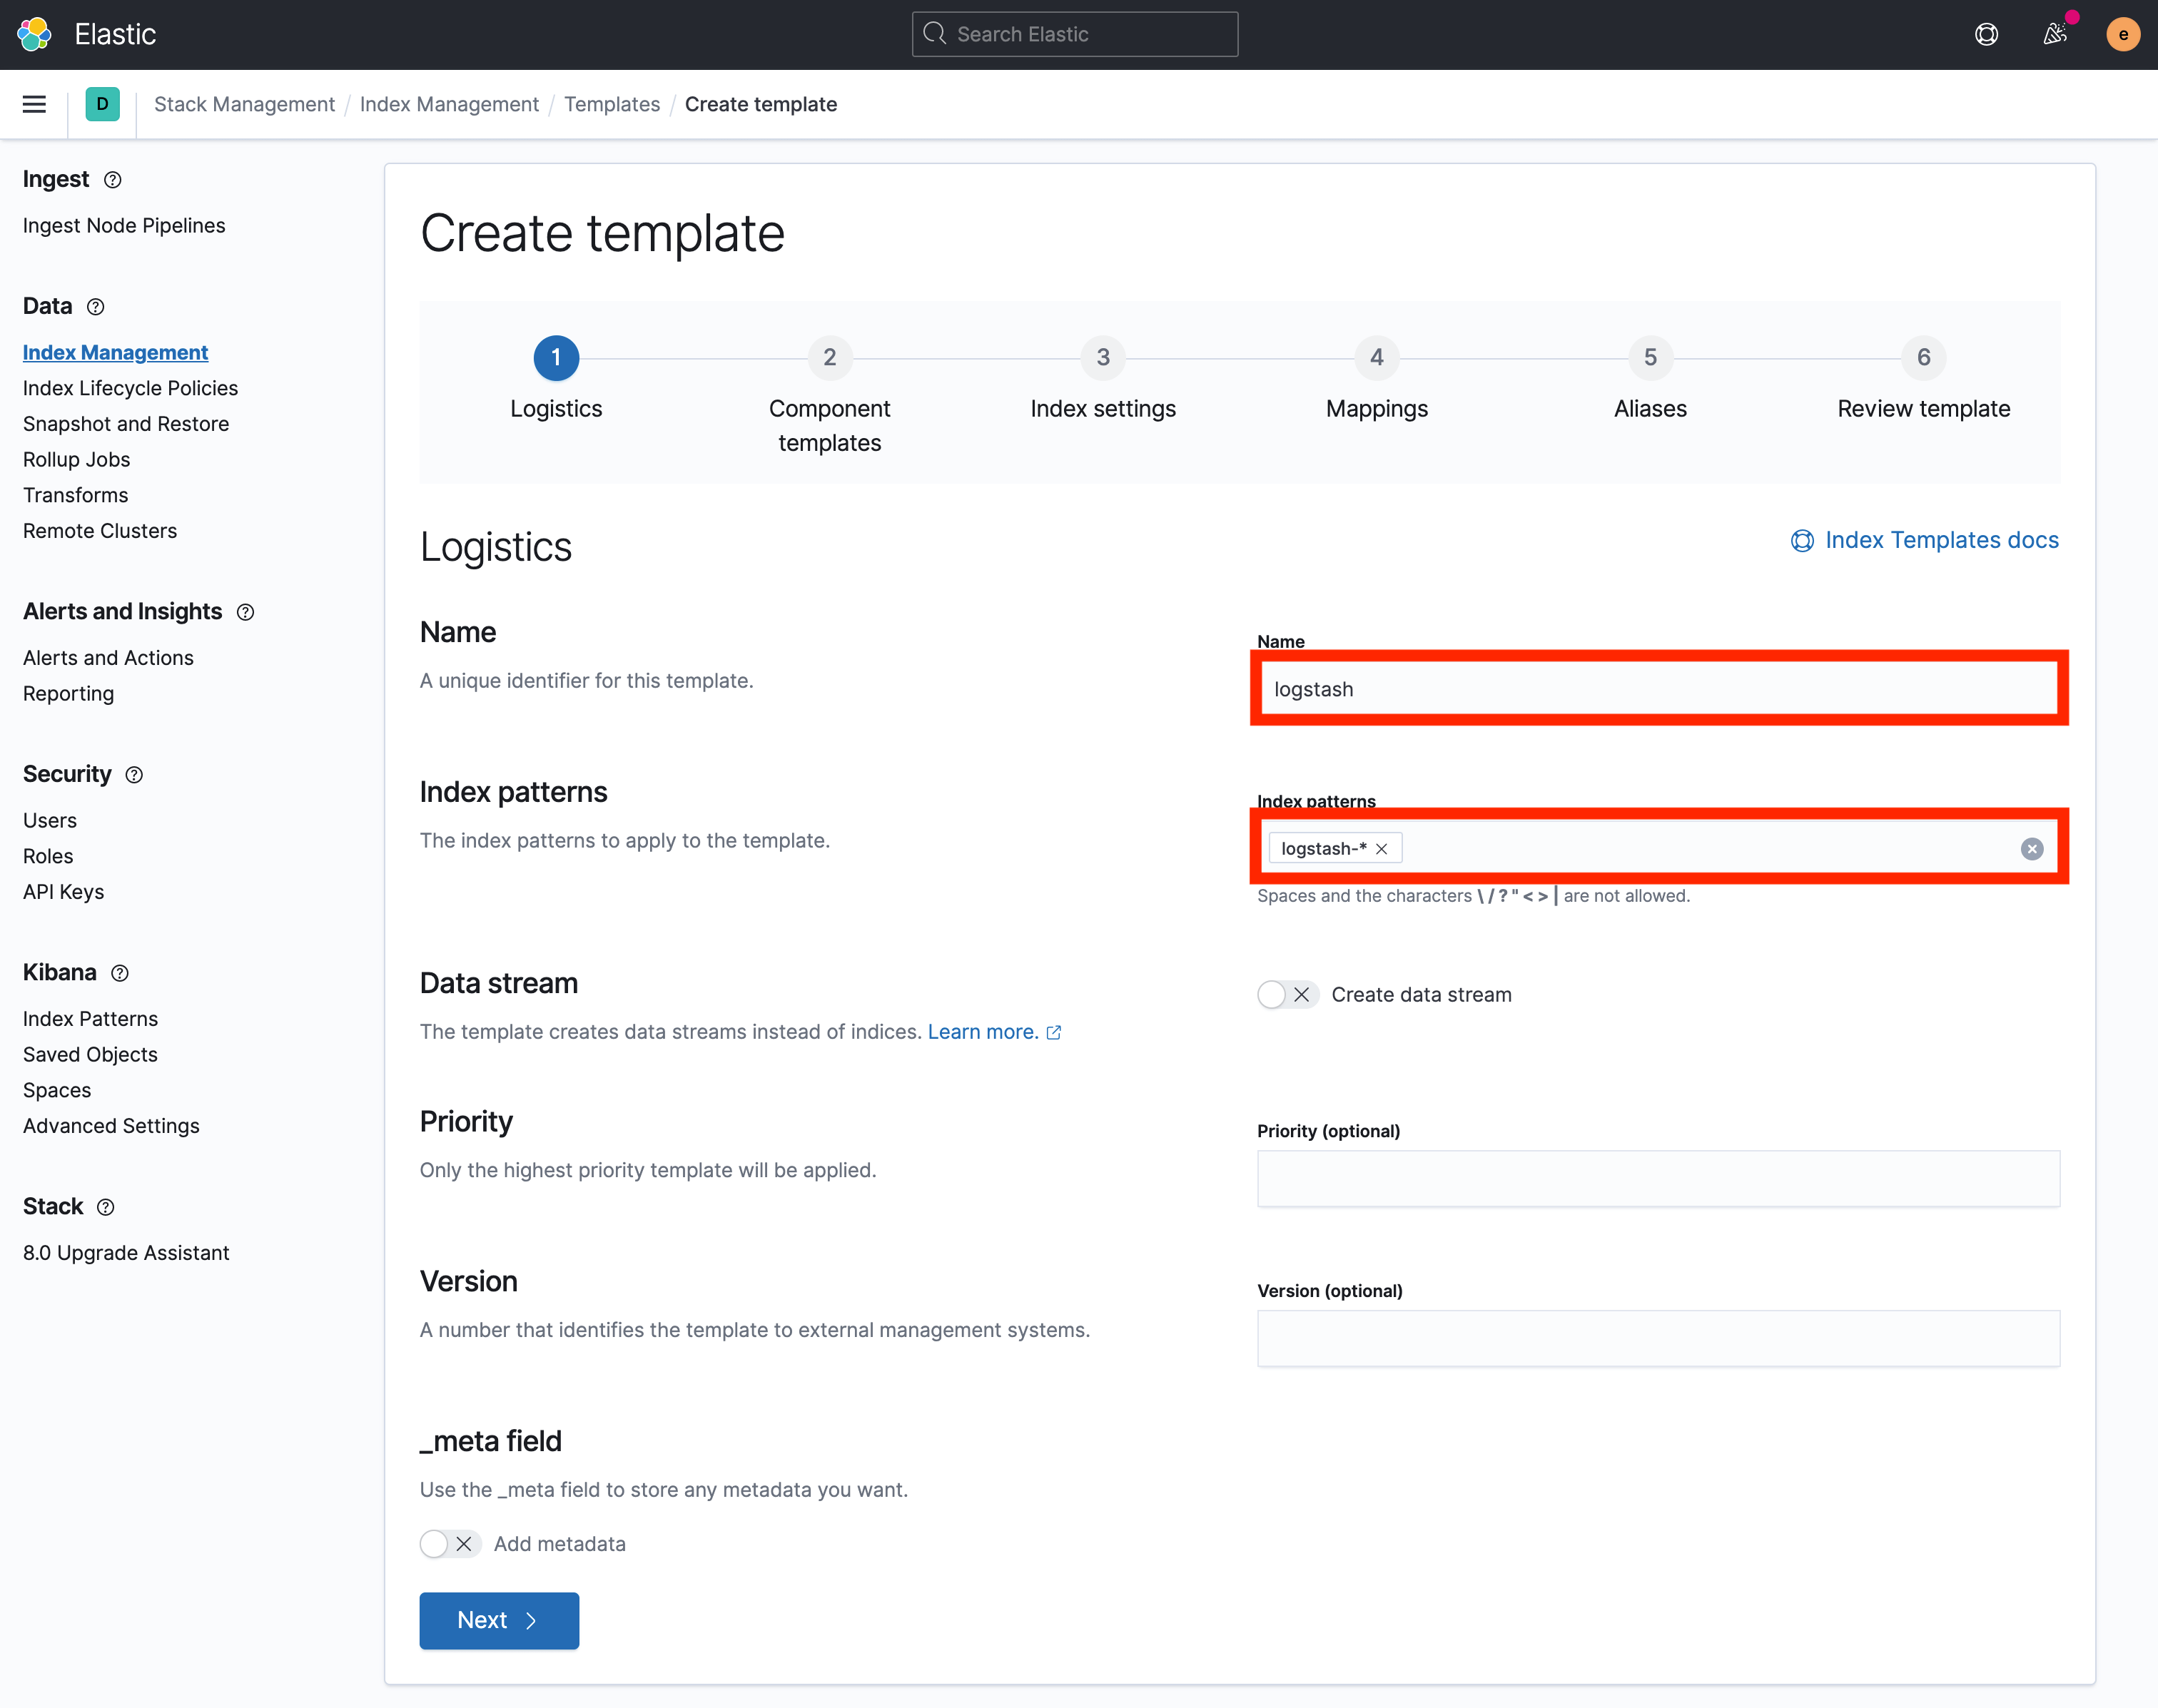Screen dimensions: 2158x1708
Task: Click the Create template breadcrumb text
Action: (760, 104)
